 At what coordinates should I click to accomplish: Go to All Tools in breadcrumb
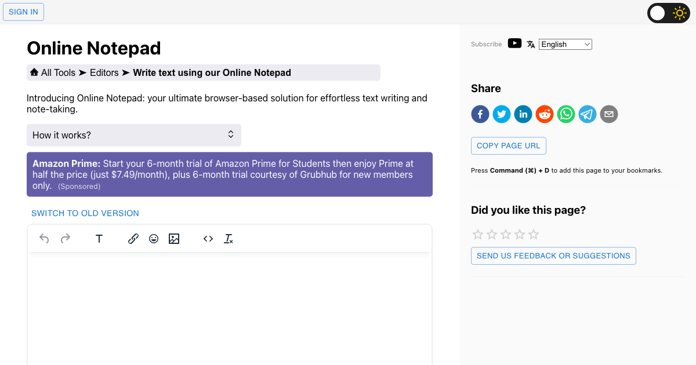(x=58, y=72)
